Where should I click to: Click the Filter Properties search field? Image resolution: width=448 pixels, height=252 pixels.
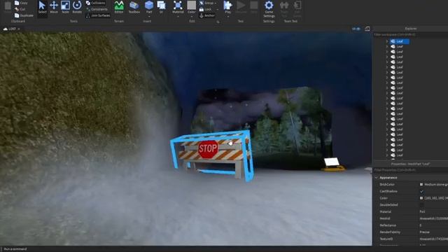[x=410, y=170]
